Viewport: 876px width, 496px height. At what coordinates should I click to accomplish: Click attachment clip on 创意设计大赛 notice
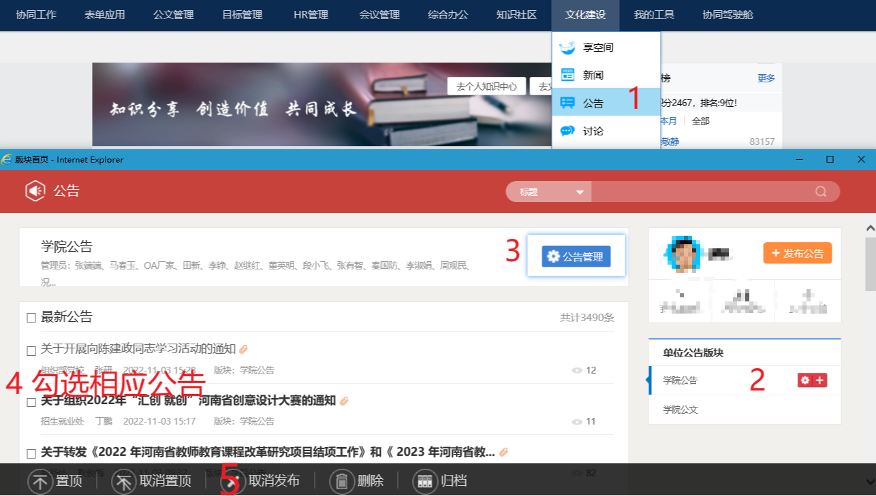(344, 401)
